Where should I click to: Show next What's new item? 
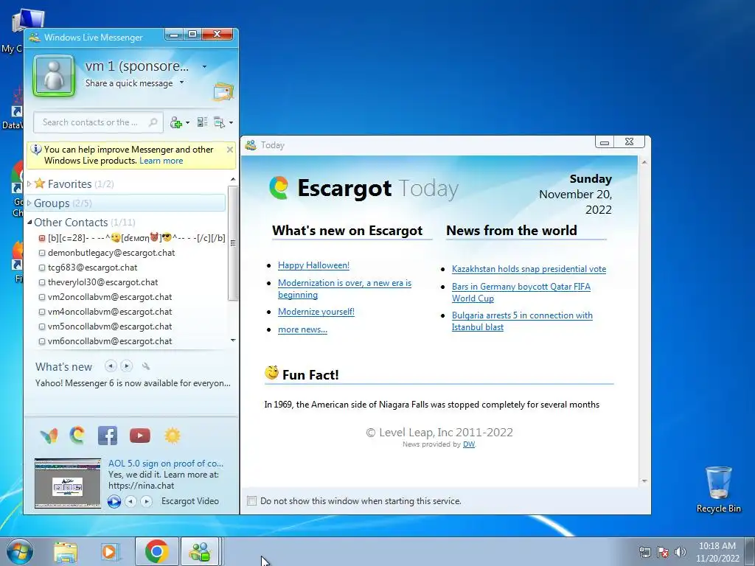pos(127,366)
